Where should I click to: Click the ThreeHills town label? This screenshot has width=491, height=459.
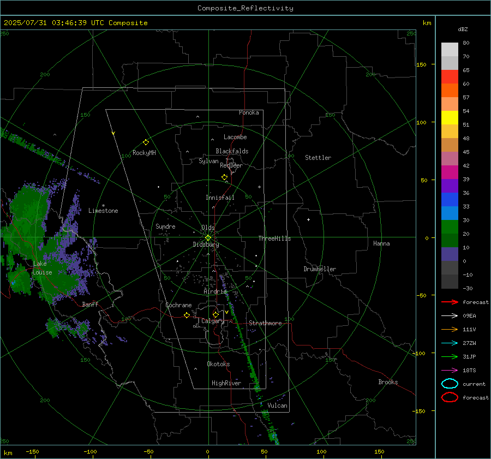[274, 239]
